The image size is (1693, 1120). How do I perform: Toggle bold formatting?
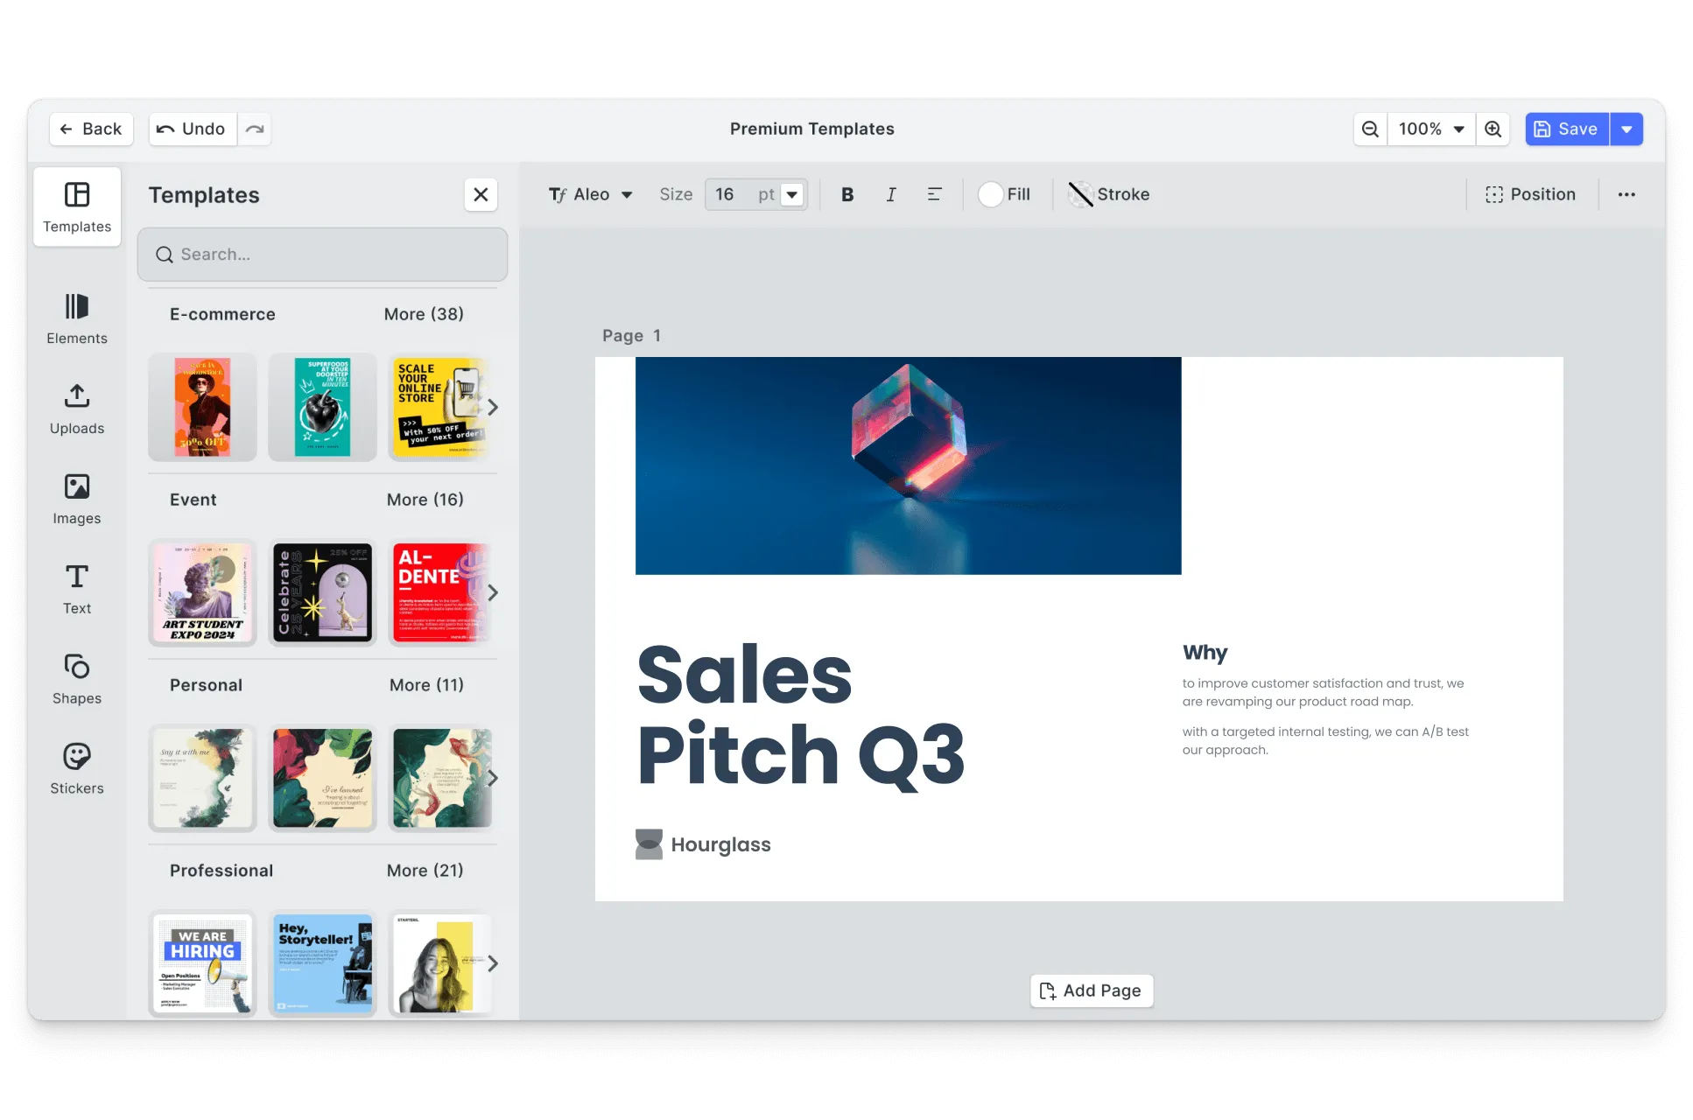pos(847,194)
